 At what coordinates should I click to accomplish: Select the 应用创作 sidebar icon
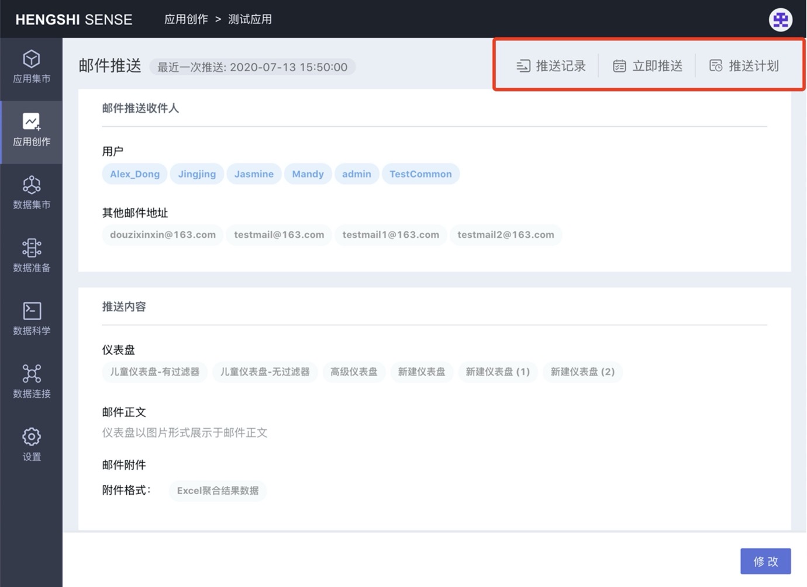(32, 121)
